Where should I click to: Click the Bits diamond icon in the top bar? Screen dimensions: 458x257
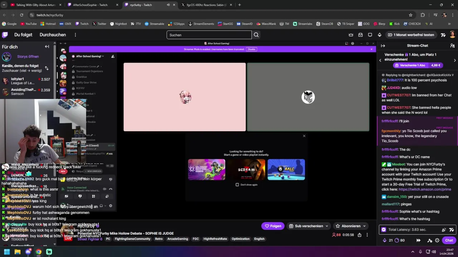(380, 35)
